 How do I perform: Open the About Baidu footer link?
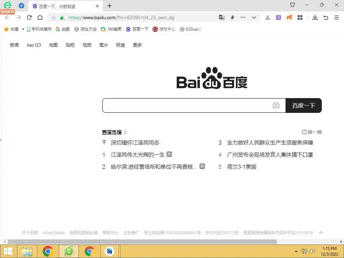pyautogui.click(x=53, y=232)
